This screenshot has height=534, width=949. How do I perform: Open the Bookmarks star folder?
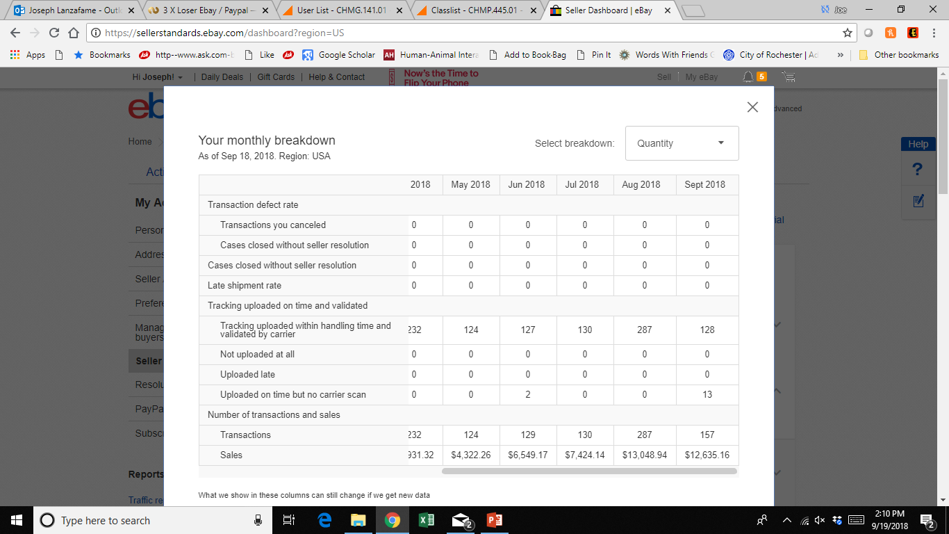(102, 54)
